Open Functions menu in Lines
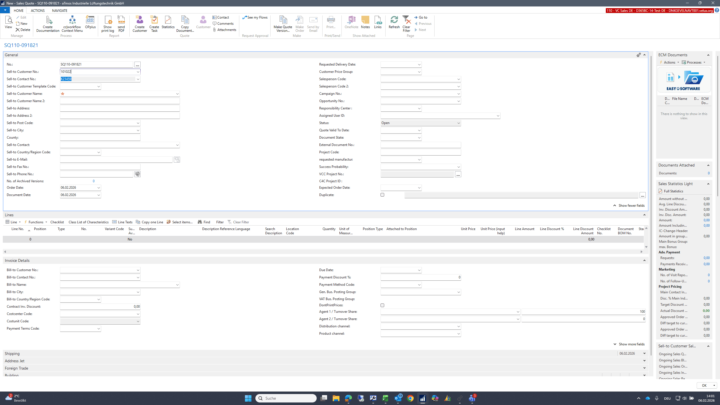Image resolution: width=720 pixels, height=405 pixels. [36, 222]
